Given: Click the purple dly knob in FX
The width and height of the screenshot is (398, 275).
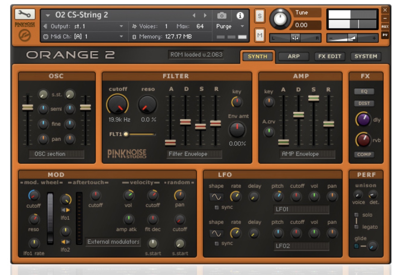Looking at the screenshot, I should pos(364,119).
